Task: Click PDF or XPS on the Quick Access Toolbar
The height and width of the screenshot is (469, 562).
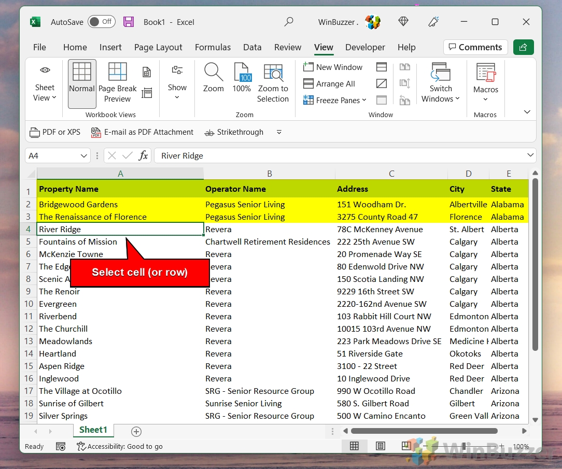Action: click(55, 132)
